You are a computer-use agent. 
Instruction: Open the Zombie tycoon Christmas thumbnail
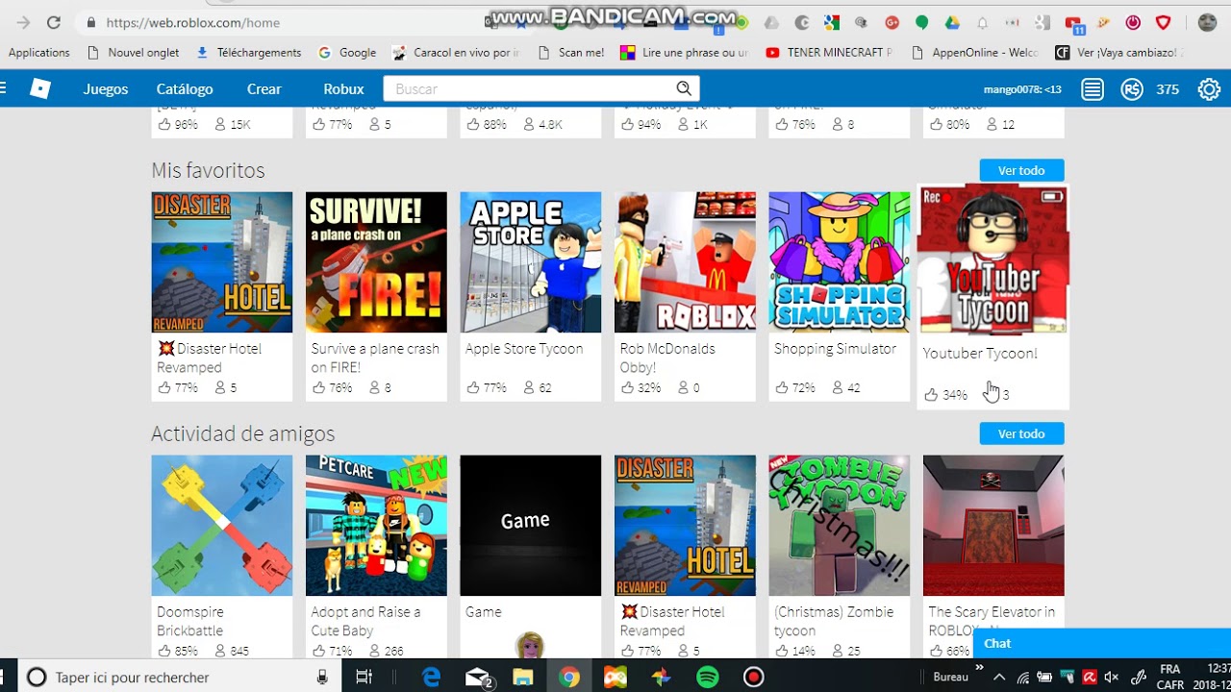coord(839,526)
